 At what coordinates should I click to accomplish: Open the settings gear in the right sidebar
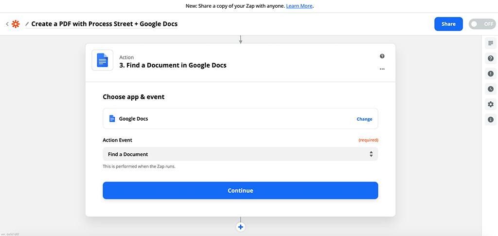pyautogui.click(x=490, y=104)
